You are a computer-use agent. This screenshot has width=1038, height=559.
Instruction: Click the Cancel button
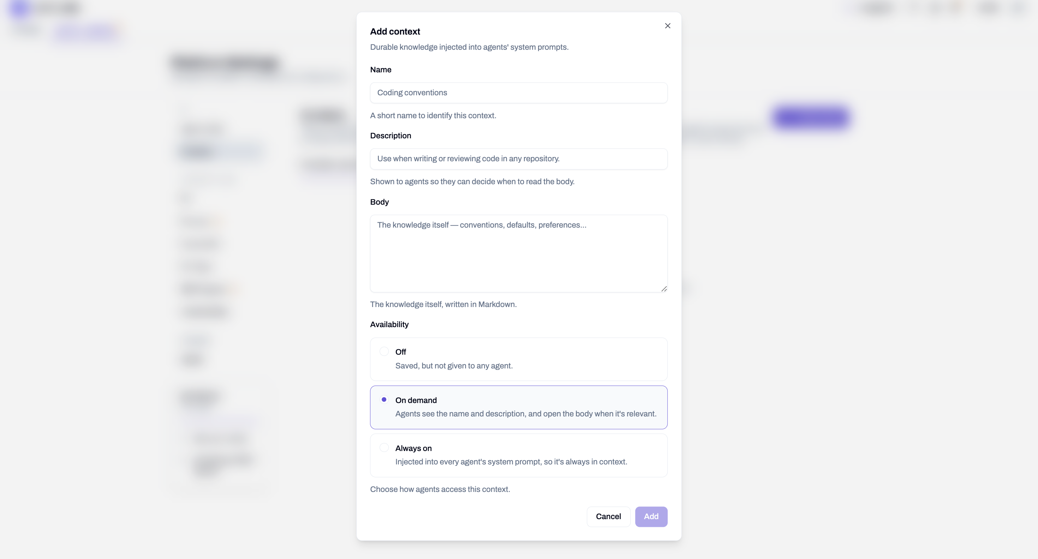tap(608, 516)
